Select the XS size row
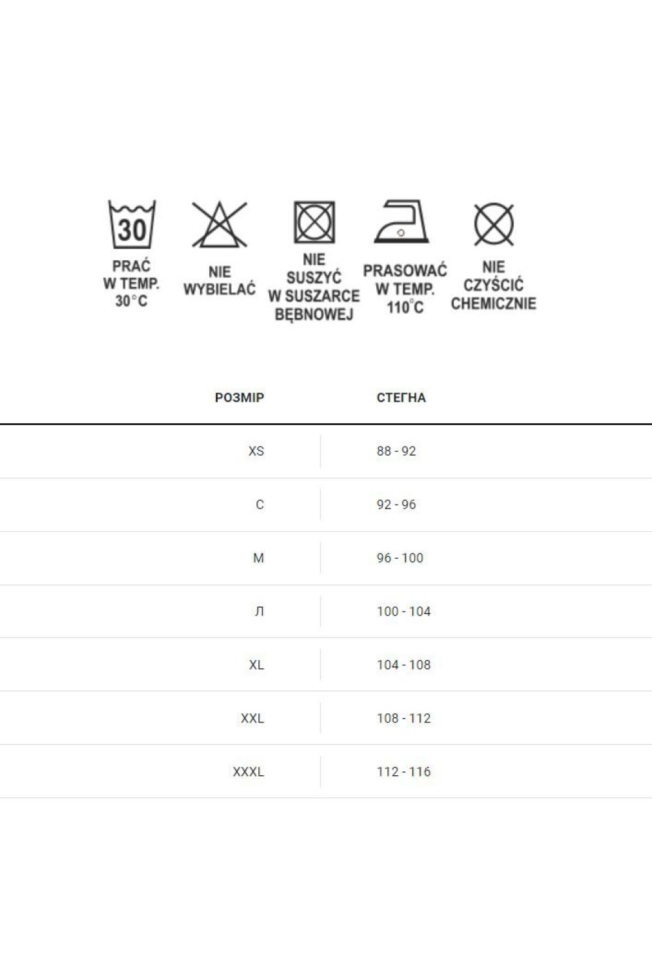 (326, 451)
